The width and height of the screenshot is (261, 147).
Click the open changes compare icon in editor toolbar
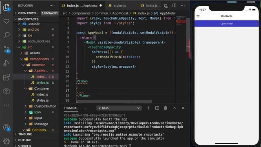click(x=166, y=5)
